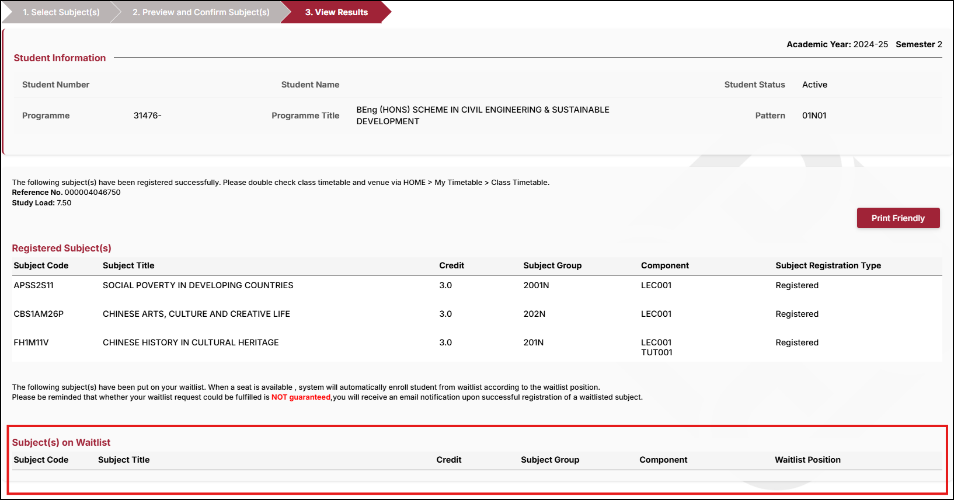Click the Social Poverty in Developing Countries title
954x500 pixels.
pos(198,285)
